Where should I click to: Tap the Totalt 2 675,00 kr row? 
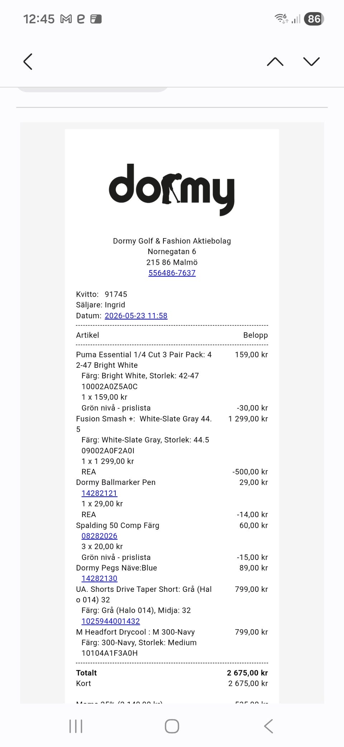click(172, 673)
